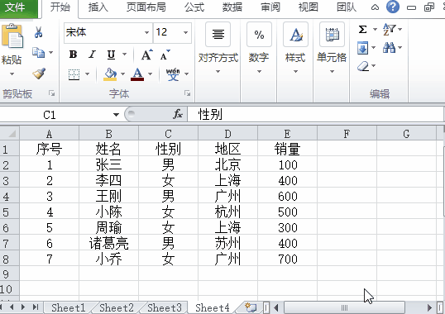Switch to the 插入 Insert tab
This screenshot has height=314, width=445.
[98, 7]
